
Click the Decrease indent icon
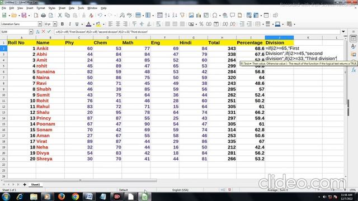[249, 24]
